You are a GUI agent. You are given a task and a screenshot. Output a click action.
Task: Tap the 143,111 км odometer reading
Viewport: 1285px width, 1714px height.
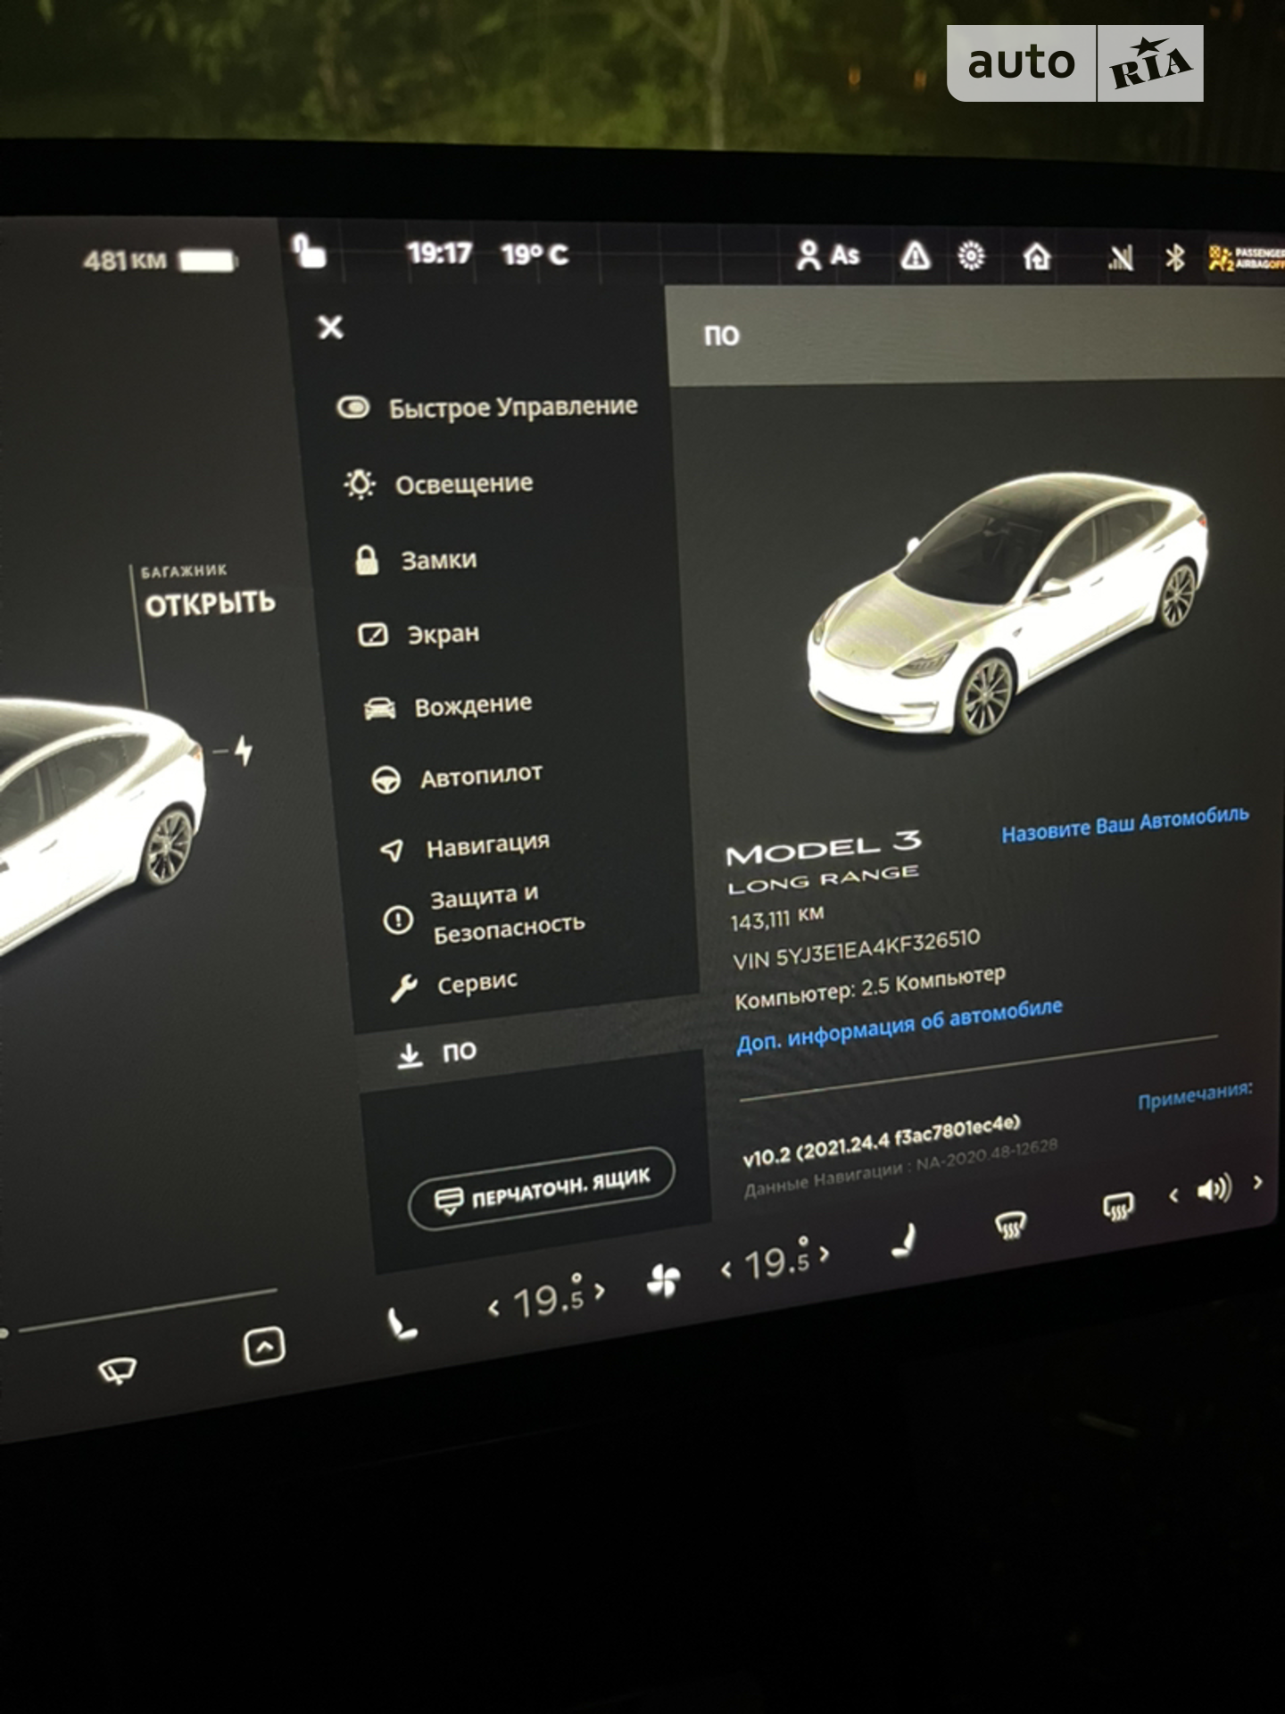coord(777,918)
